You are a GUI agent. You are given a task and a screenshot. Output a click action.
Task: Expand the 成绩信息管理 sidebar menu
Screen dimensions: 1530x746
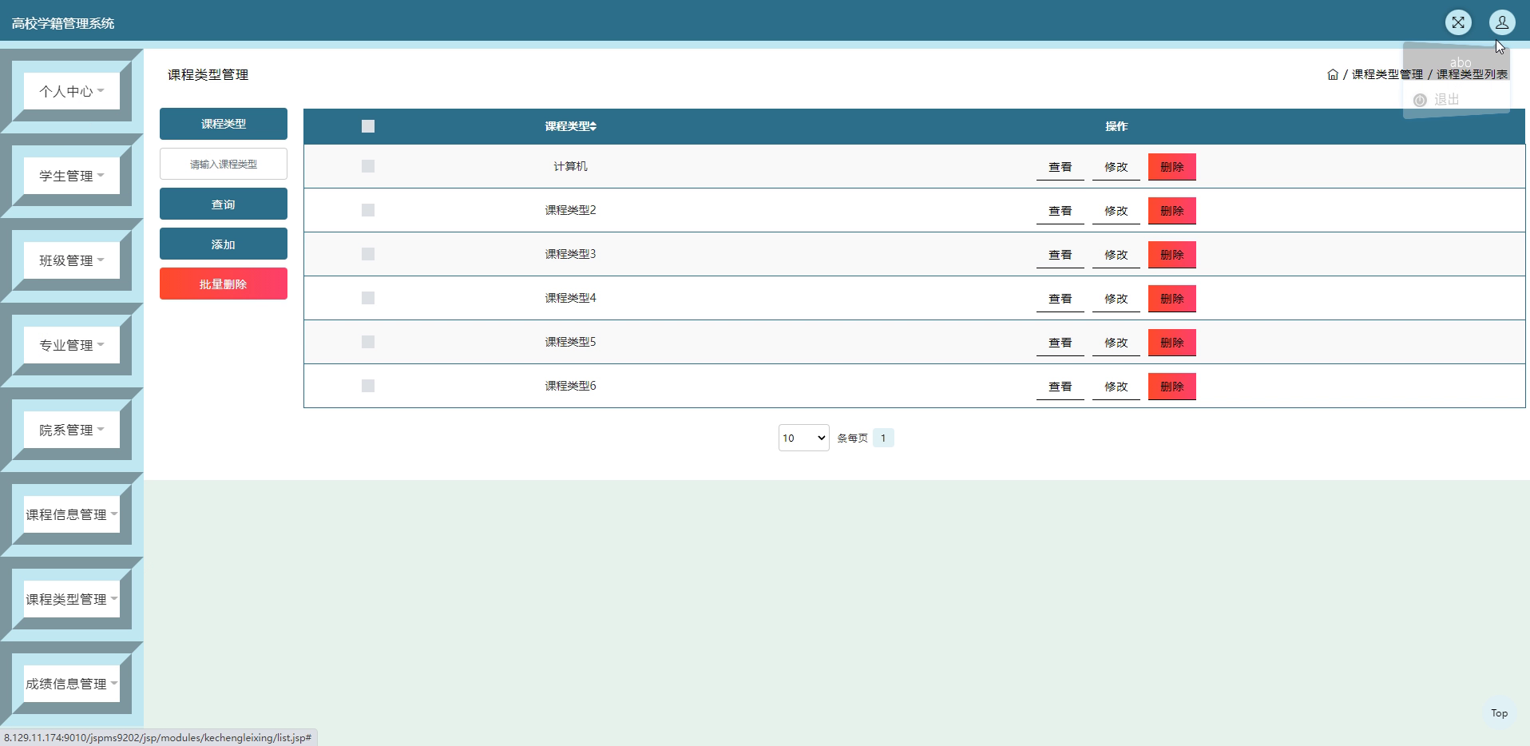tap(72, 684)
